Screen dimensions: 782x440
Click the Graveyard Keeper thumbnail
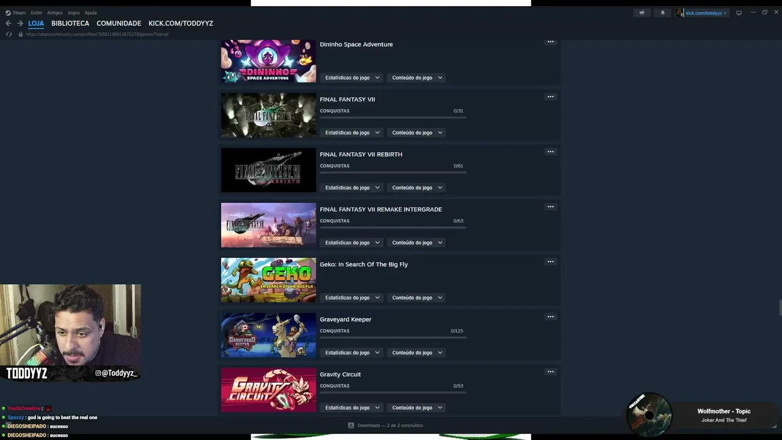tap(268, 335)
